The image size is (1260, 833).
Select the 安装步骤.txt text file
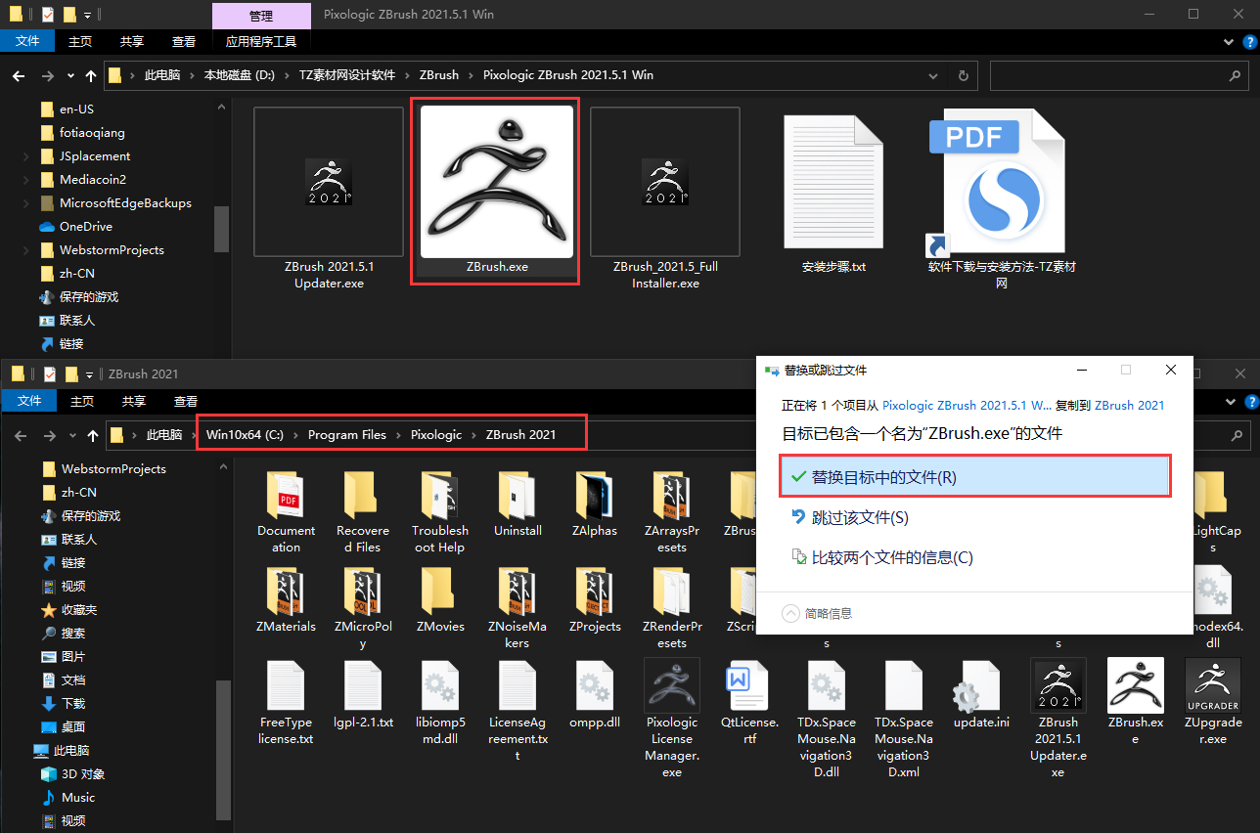tap(833, 194)
